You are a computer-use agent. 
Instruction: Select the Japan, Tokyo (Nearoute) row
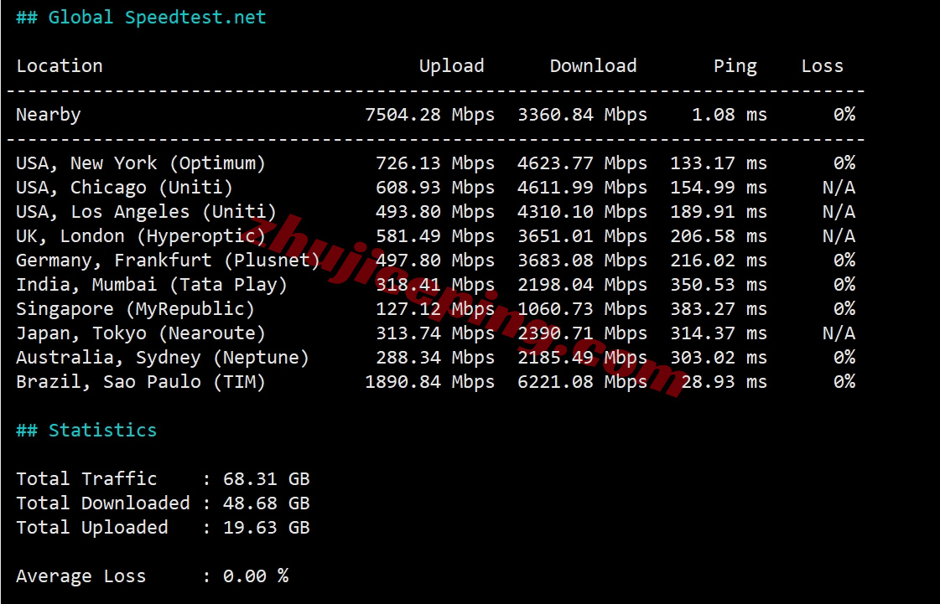coord(141,333)
